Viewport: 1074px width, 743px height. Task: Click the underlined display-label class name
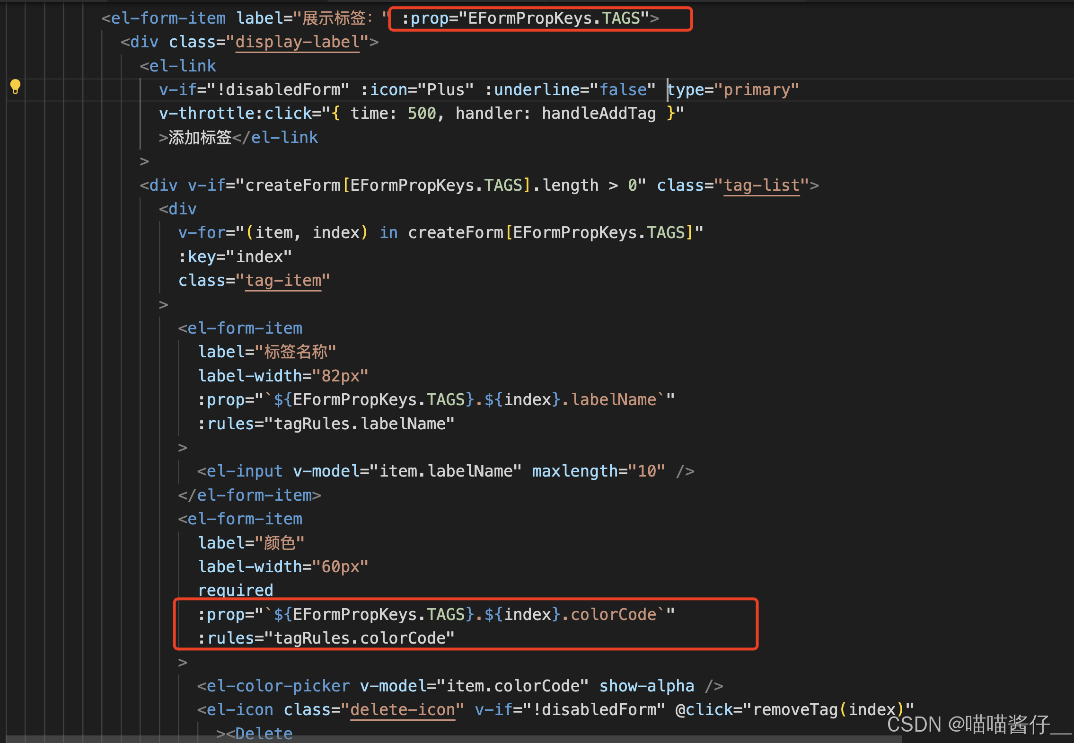[297, 42]
